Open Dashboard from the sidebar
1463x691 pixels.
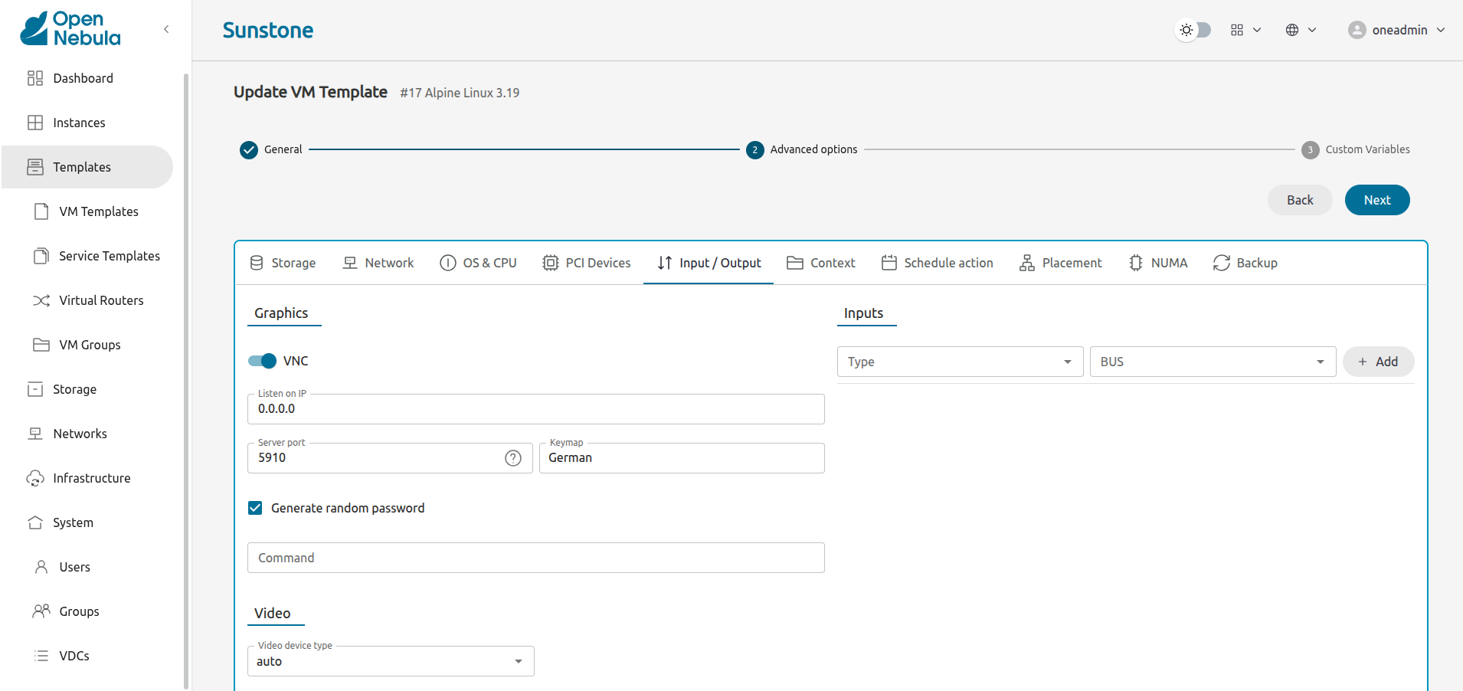coord(83,78)
